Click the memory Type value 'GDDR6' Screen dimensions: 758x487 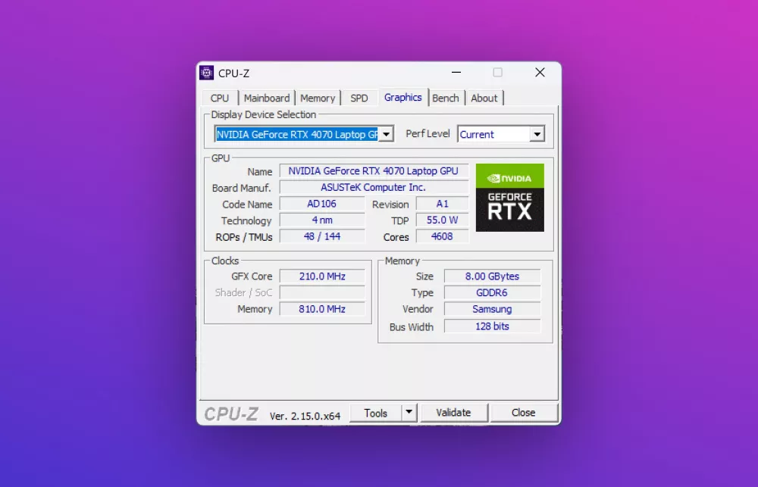pos(492,293)
